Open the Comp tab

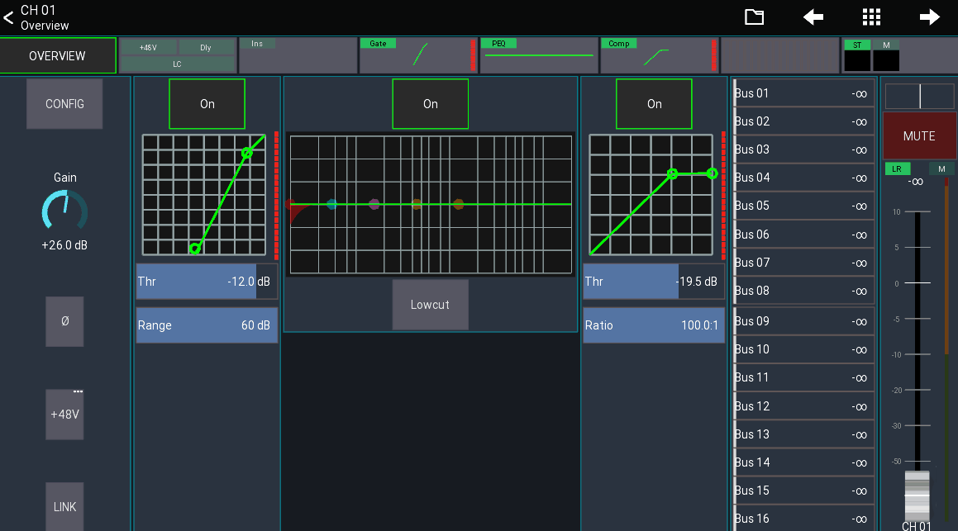coord(659,55)
